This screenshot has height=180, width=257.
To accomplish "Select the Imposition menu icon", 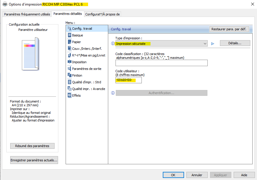I will (x=69, y=62).
